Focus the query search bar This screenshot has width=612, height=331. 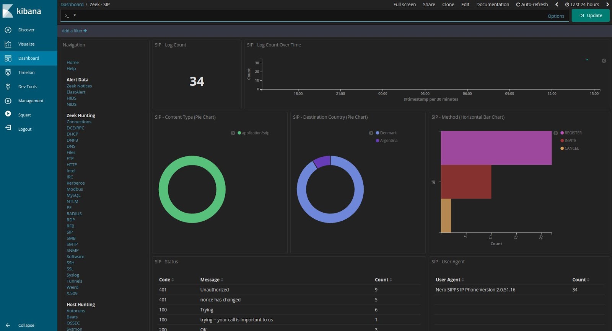[310, 16]
